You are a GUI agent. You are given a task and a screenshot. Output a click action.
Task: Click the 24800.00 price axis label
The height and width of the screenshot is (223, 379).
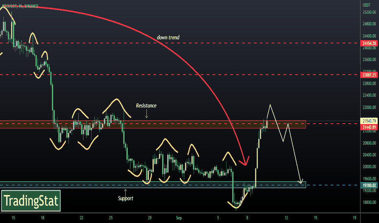(369, 24)
